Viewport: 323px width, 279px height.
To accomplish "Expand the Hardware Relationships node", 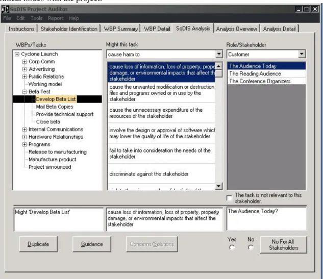I will tap(24, 137).
